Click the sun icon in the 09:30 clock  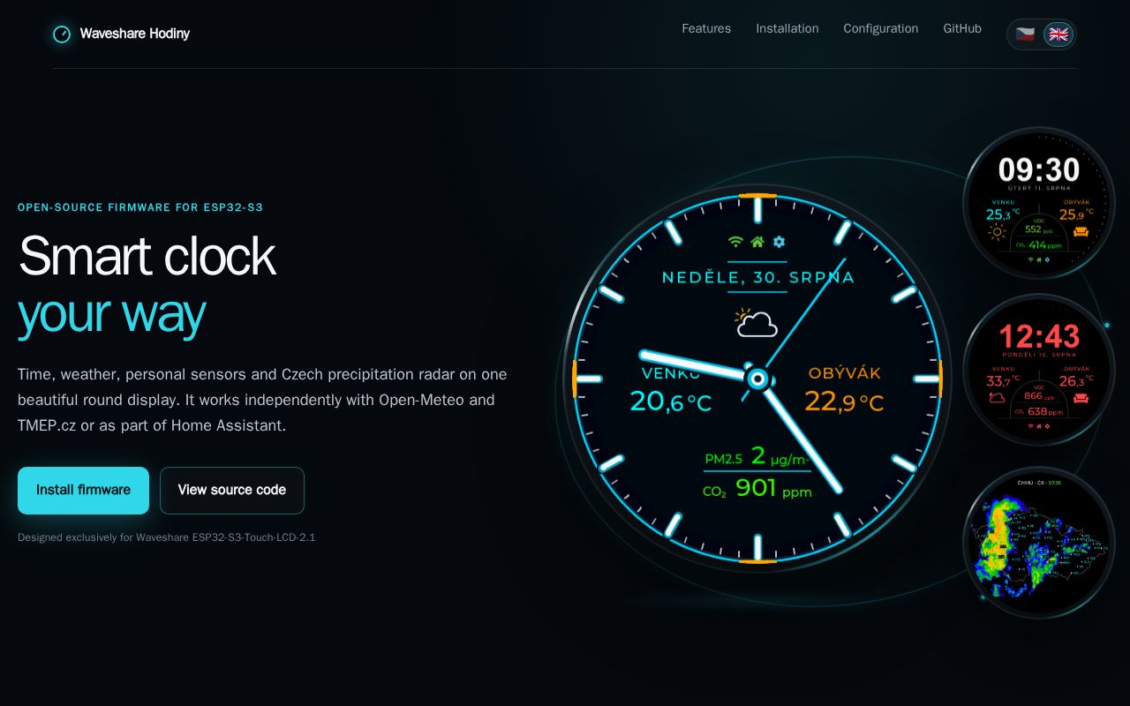pyautogui.click(x=998, y=233)
